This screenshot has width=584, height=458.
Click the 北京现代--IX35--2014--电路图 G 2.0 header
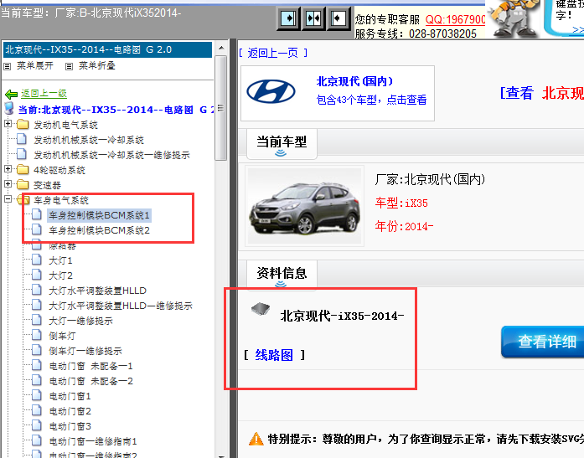107,49
